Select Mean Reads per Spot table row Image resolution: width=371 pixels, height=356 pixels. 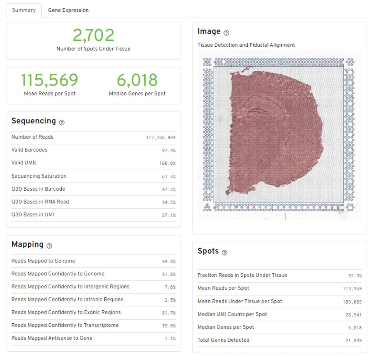(x=280, y=289)
